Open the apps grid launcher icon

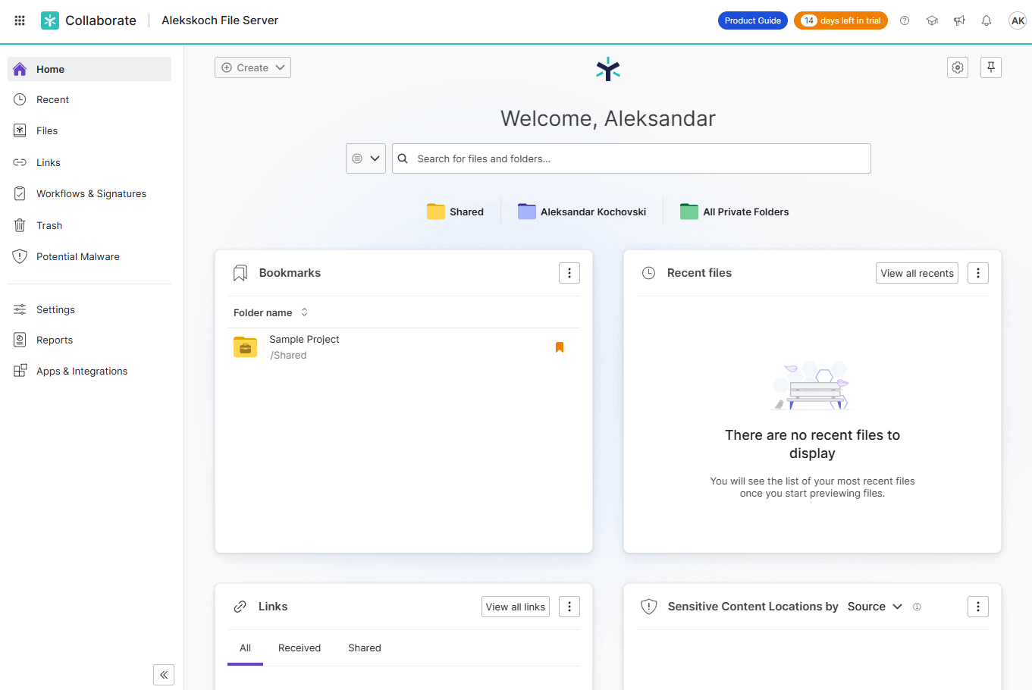click(20, 20)
